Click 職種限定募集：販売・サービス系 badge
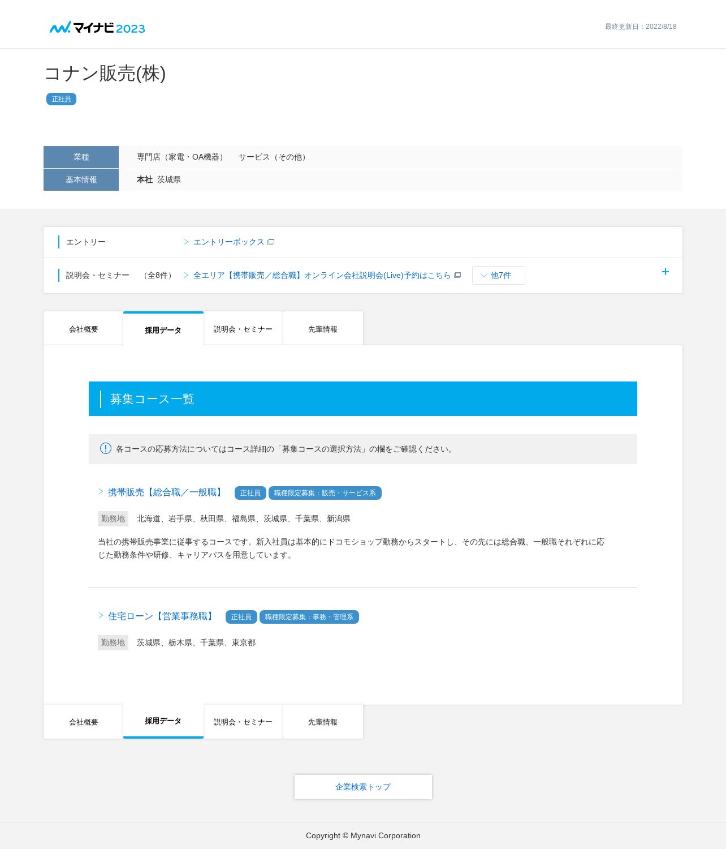Image resolution: width=726 pixels, height=849 pixels. 325,493
